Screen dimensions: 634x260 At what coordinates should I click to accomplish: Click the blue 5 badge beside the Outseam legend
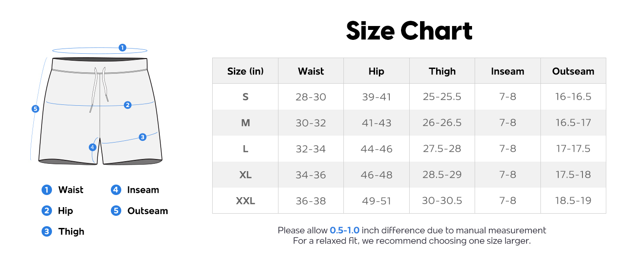(x=116, y=211)
